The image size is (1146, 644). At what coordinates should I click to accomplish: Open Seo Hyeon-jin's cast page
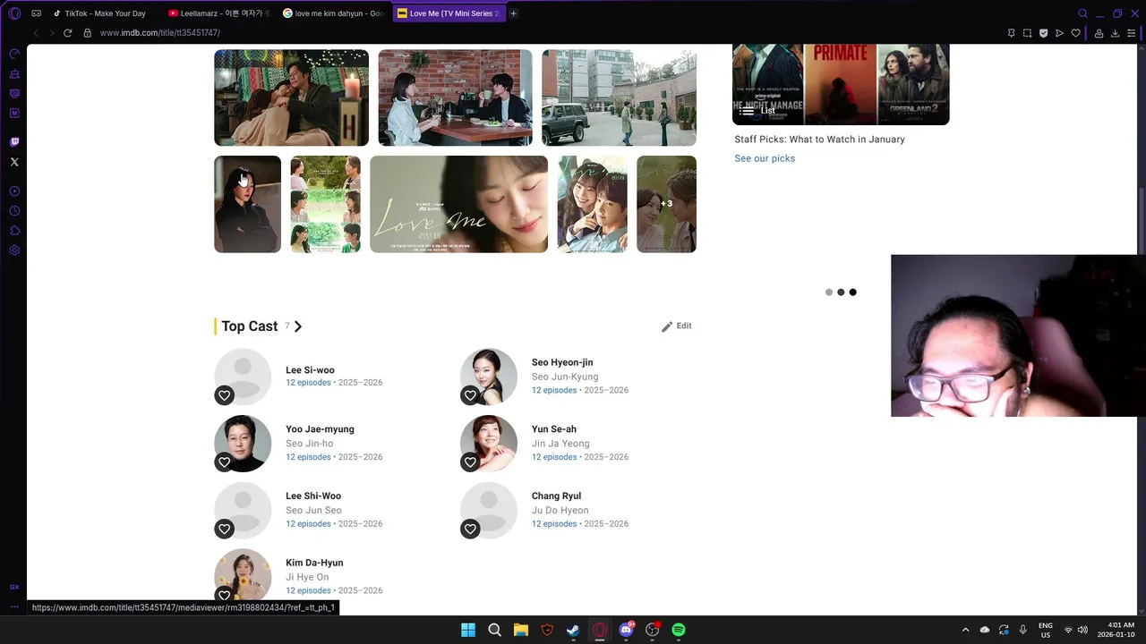point(562,362)
